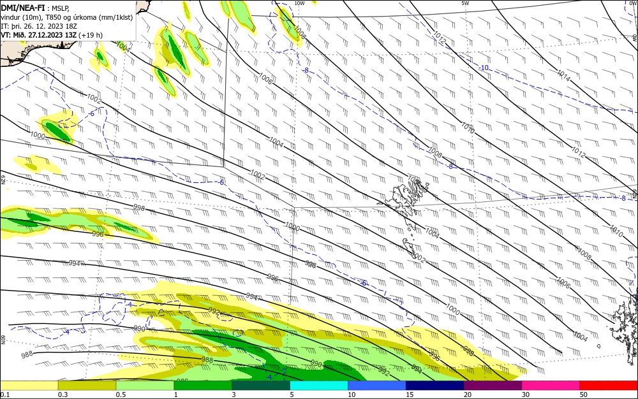The width and height of the screenshot is (638, 399).
Task: Choose the purple 20–30 legend swatch
Action: 493,386
